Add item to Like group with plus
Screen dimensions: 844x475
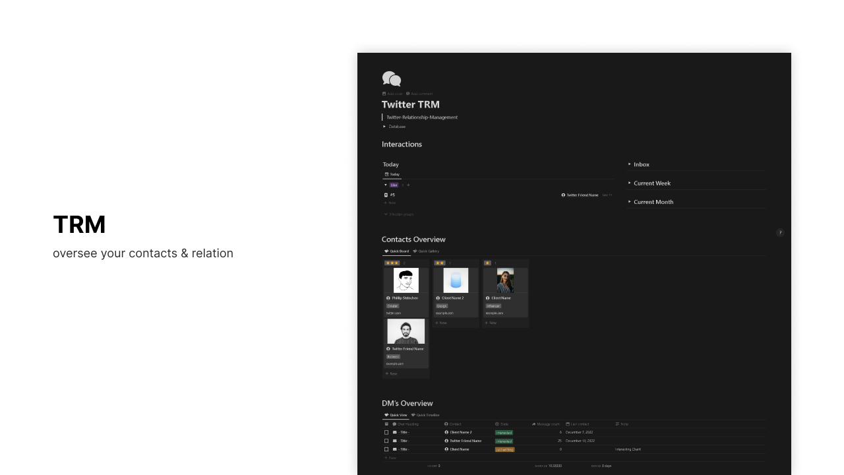pos(408,185)
